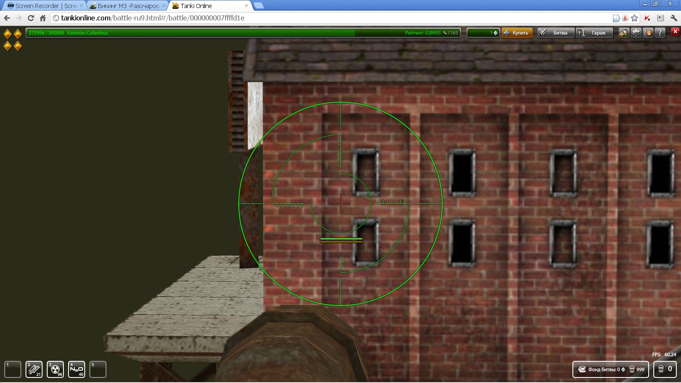The height and width of the screenshot is (383, 681).
Task: Open the Kaspersky red K extension
Action: coord(647,18)
